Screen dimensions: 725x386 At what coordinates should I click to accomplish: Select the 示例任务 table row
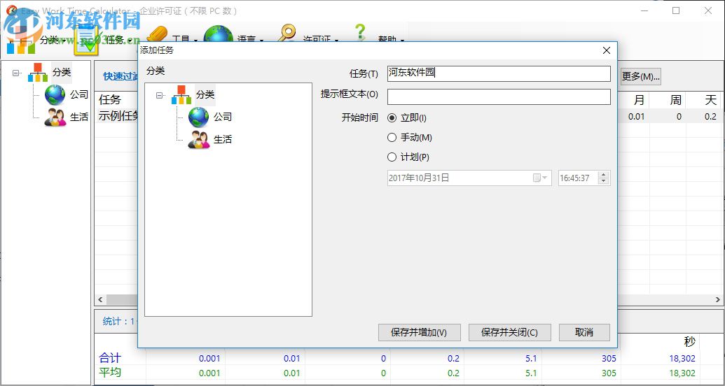click(118, 116)
